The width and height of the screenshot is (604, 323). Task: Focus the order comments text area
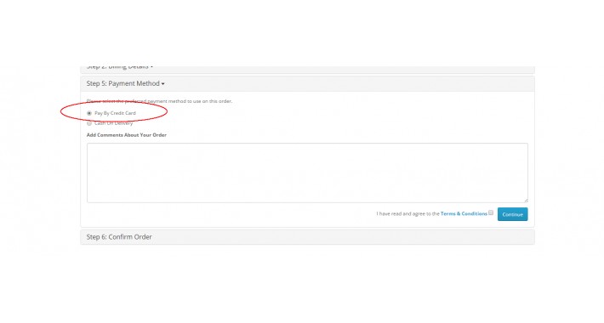pyautogui.click(x=307, y=173)
